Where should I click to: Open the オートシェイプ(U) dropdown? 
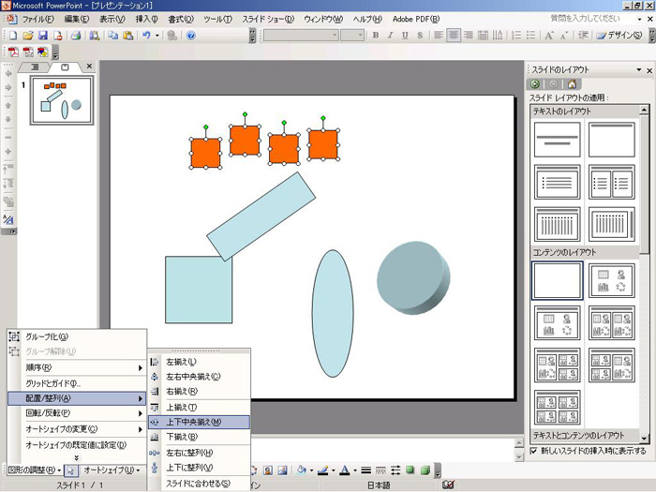click(112, 470)
